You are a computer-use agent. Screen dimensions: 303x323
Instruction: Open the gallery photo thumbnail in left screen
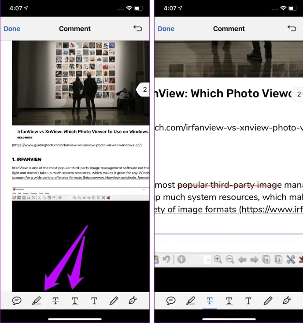80,82
